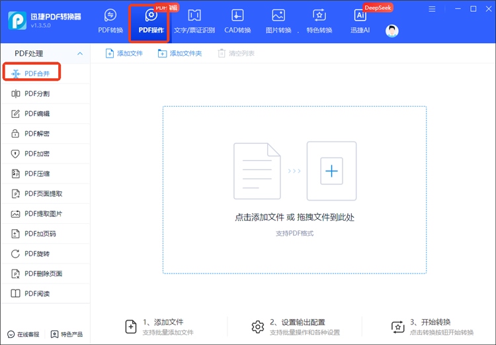This screenshot has height=345, width=496.
Task: Open the 特色转换 tab
Action: tap(319, 21)
